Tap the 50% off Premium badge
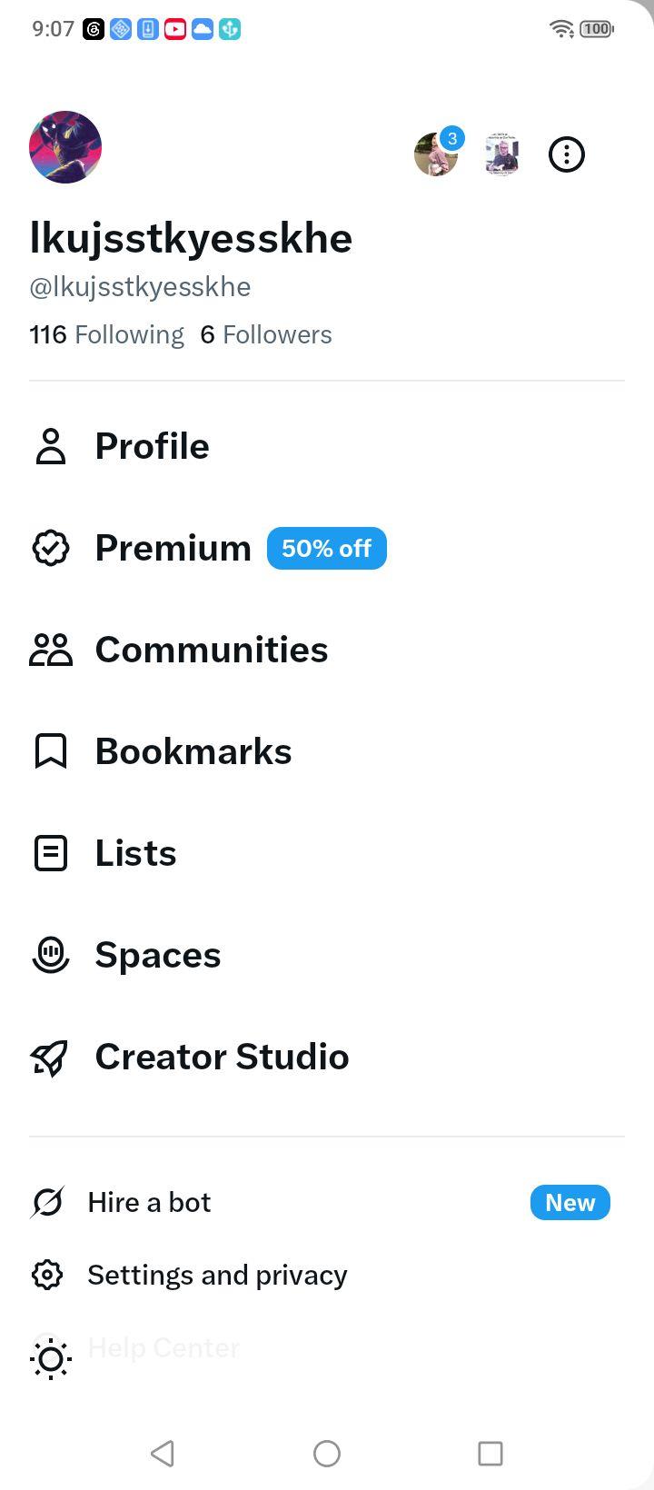Viewport: 654px width, 1490px height. pos(327,548)
